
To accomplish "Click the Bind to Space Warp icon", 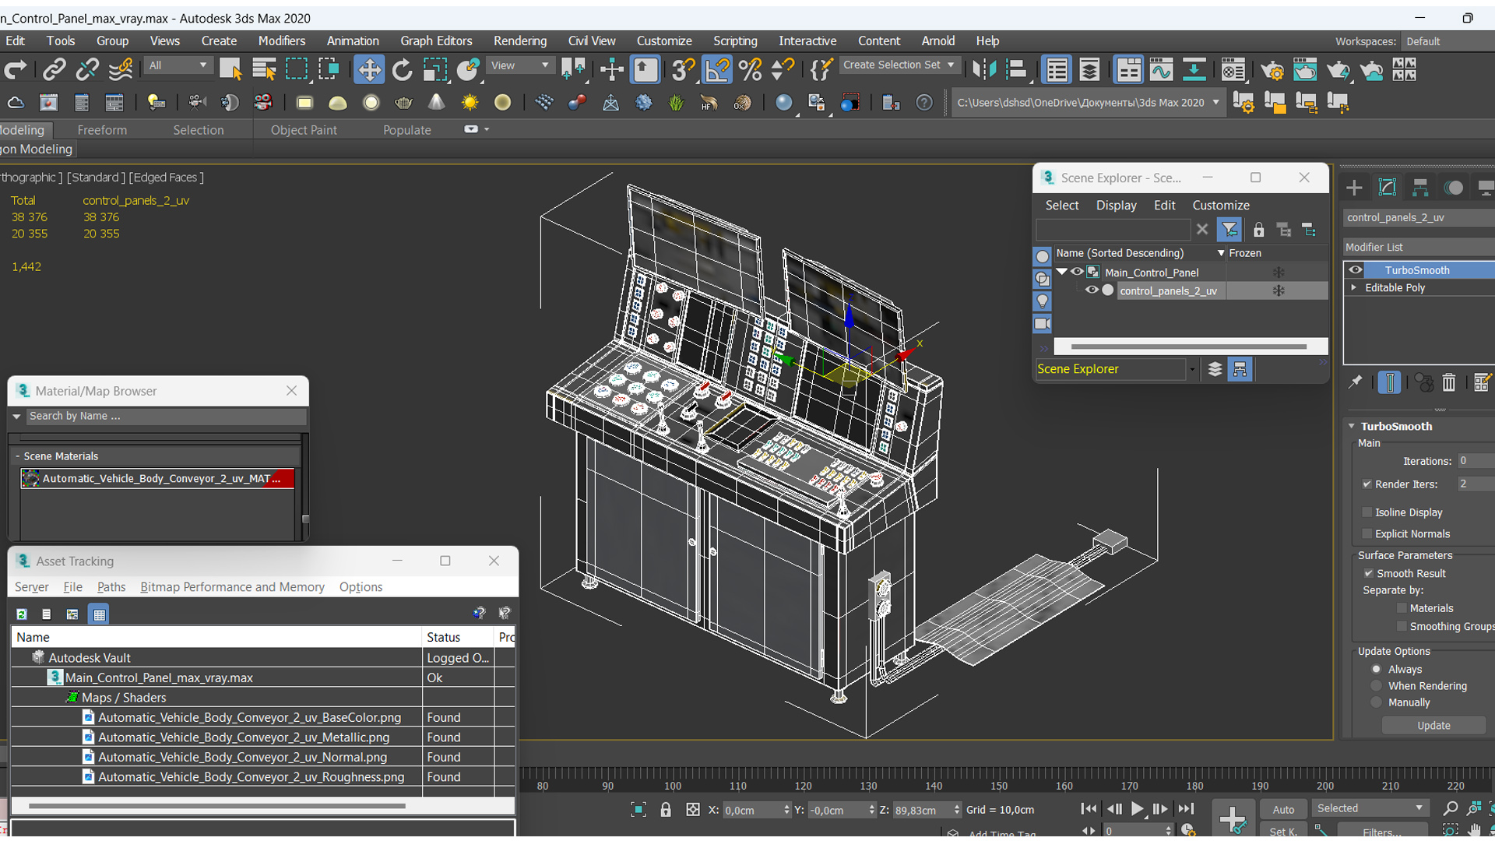I will point(120,70).
